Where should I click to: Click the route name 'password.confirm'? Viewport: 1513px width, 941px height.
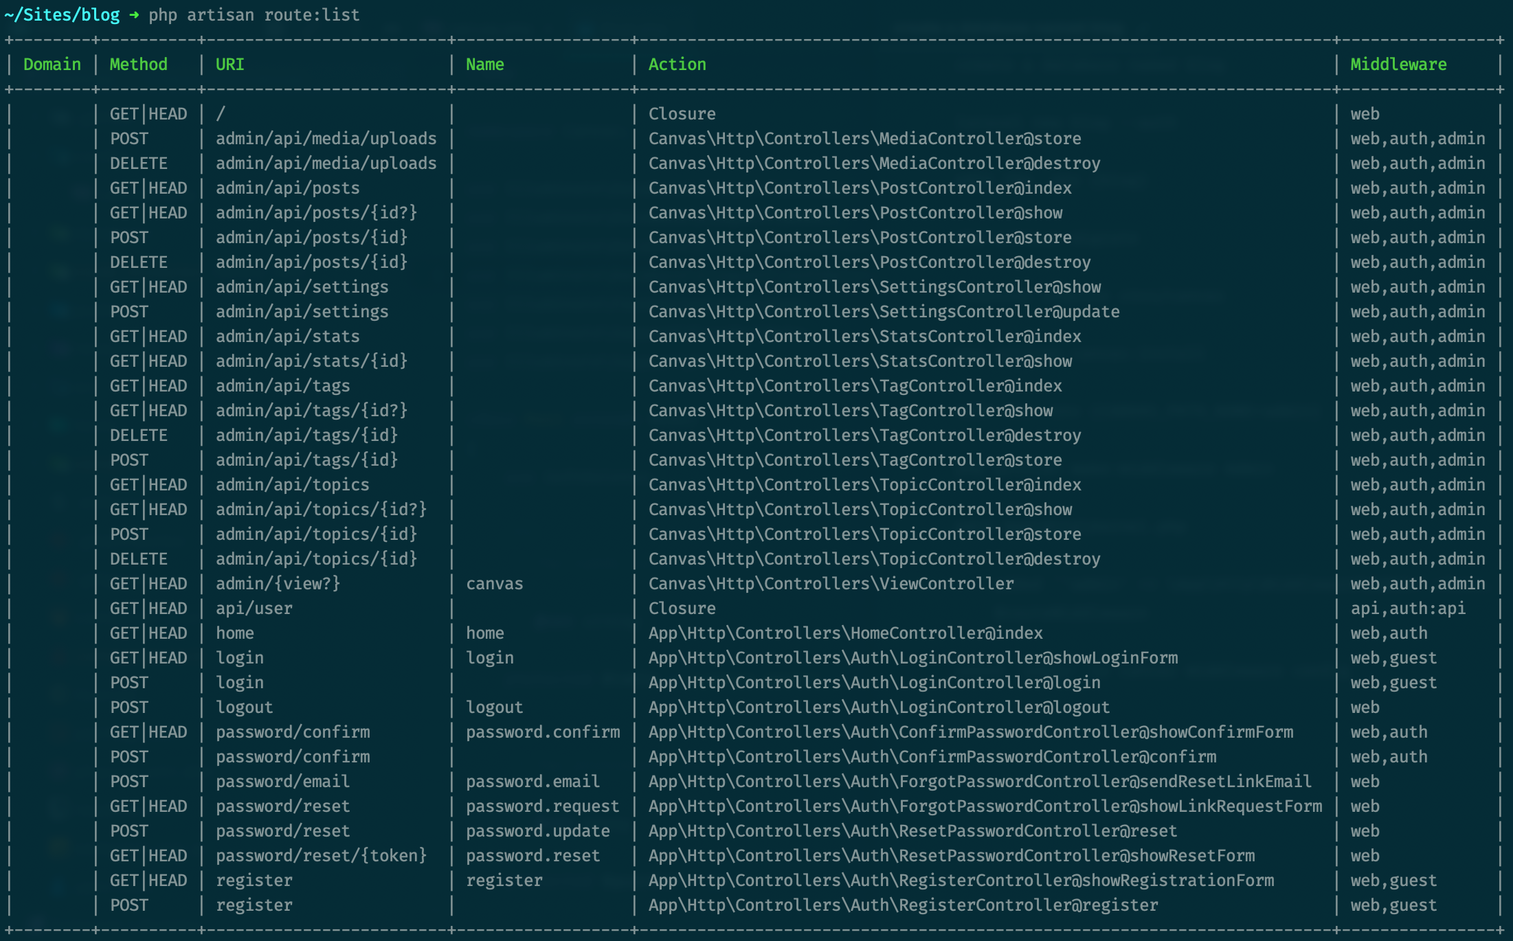[543, 732]
